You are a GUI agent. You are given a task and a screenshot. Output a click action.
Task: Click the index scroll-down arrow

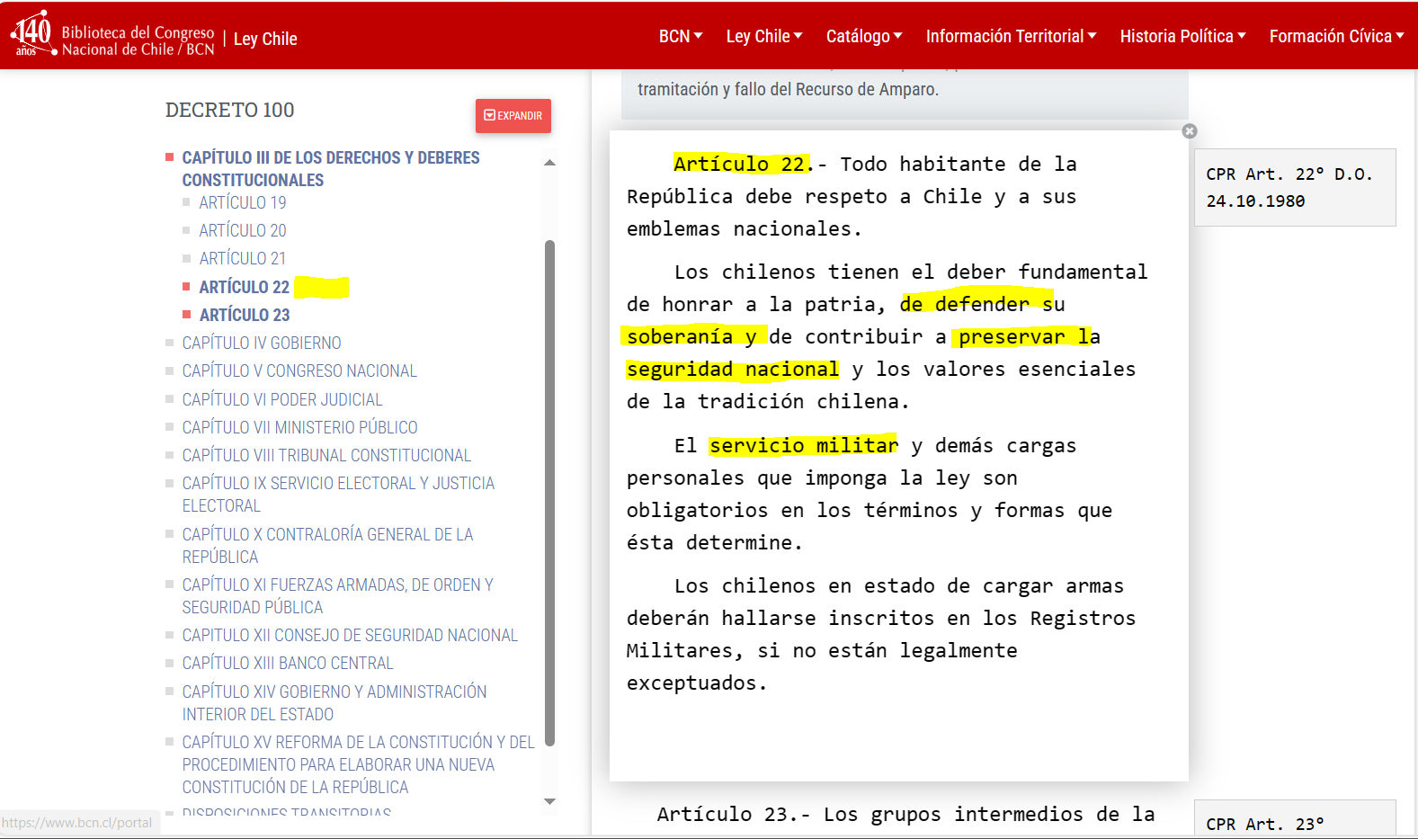[x=550, y=801]
